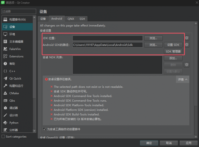Select FakeVim in the sidebar

[15, 49]
